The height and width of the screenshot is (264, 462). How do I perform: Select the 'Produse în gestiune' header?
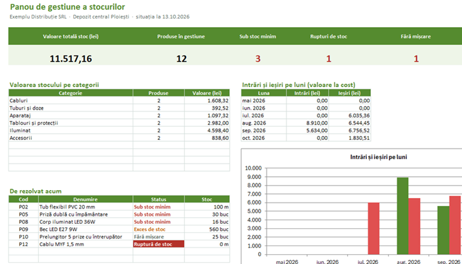[x=181, y=36]
